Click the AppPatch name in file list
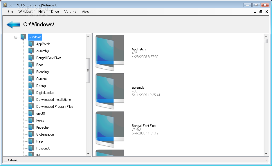This screenshot has width=272, height=166. pyautogui.click(x=138, y=49)
